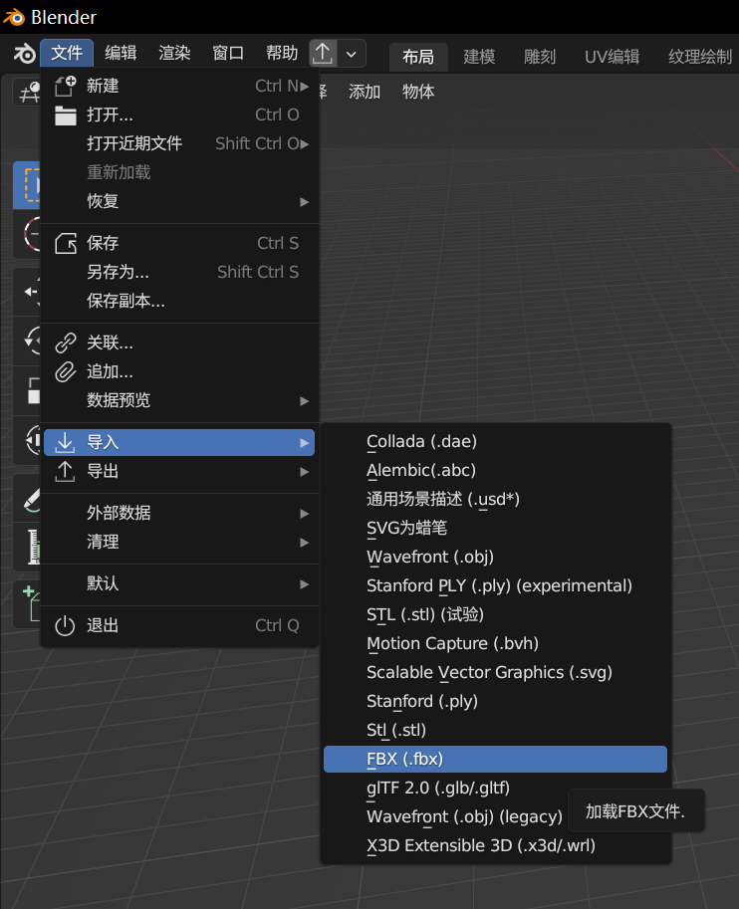Open the 物体 menu in viewport header
The width and height of the screenshot is (739, 909).
[418, 92]
